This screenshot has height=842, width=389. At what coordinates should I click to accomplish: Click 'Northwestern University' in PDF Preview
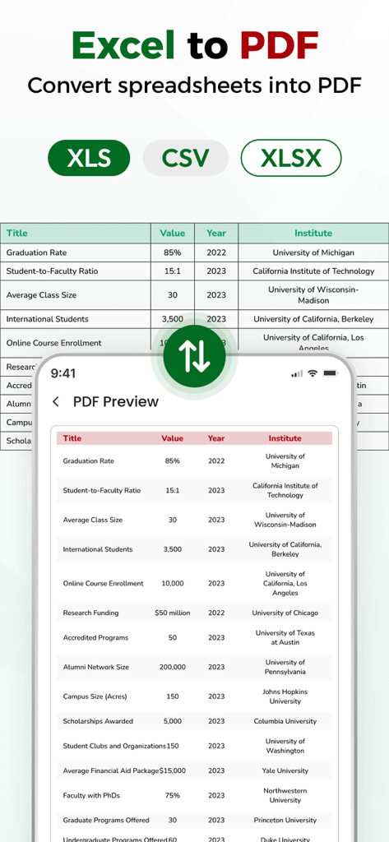coord(285,795)
